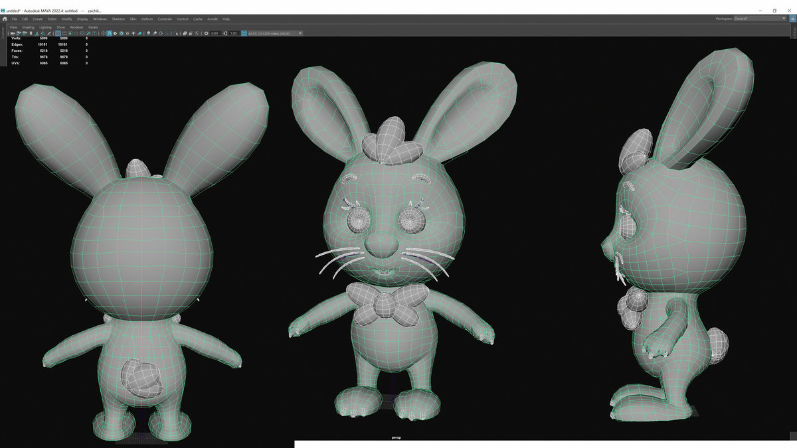Lock the viewport camera
This screenshot has height=448, width=797.
tap(17, 32)
